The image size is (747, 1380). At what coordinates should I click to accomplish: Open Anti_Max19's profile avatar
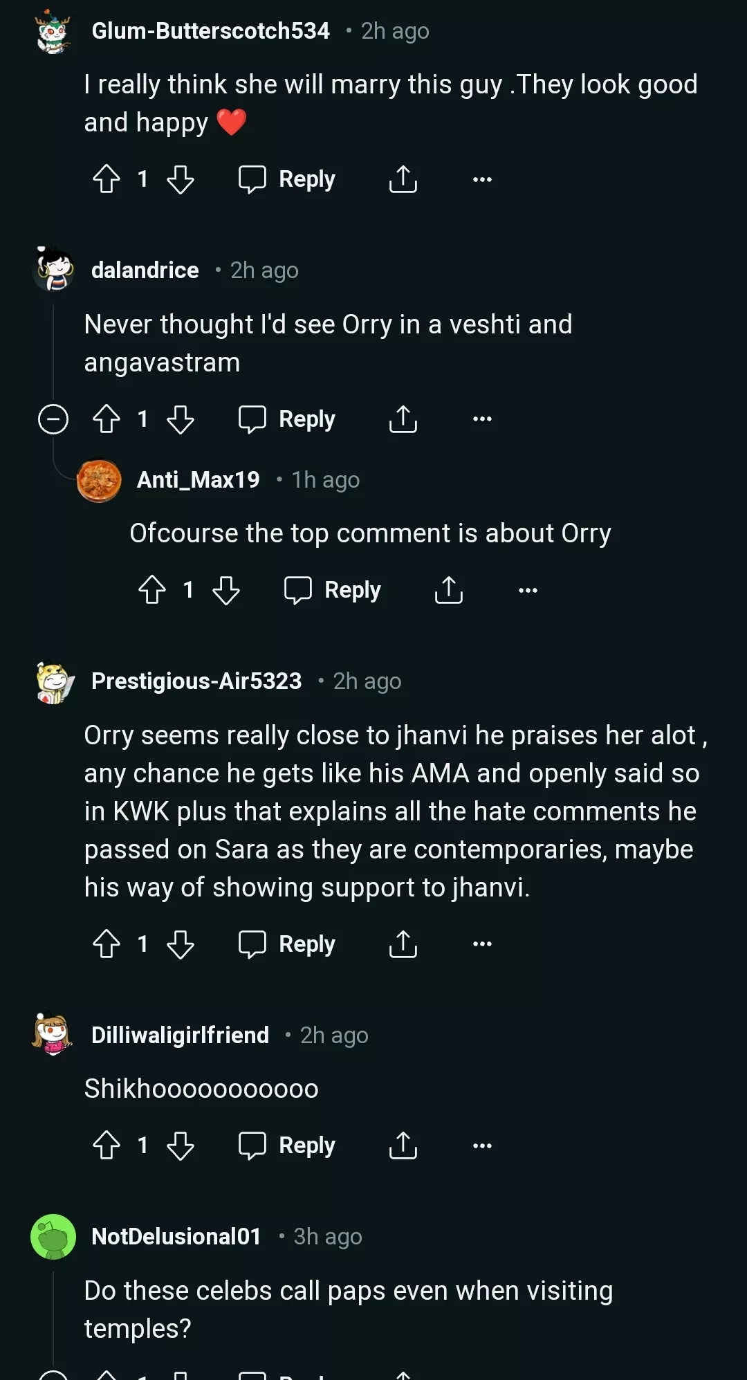pos(99,481)
